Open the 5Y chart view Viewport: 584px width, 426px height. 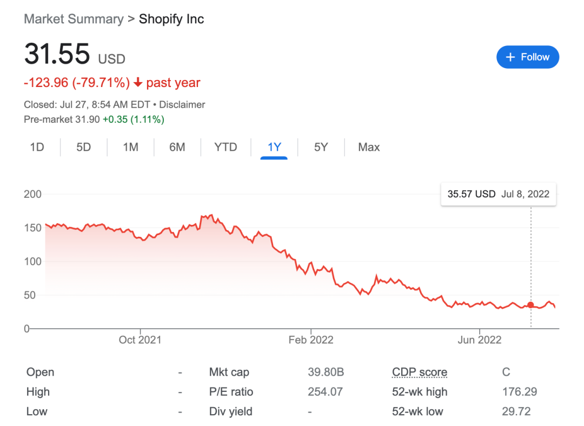[321, 147]
